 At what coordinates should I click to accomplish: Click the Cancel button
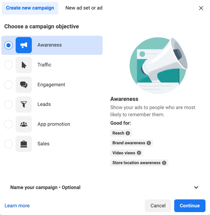click(158, 205)
